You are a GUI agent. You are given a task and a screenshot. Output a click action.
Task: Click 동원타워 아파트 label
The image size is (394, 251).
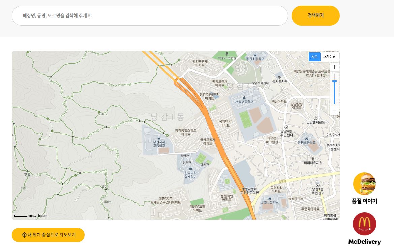click(x=276, y=190)
